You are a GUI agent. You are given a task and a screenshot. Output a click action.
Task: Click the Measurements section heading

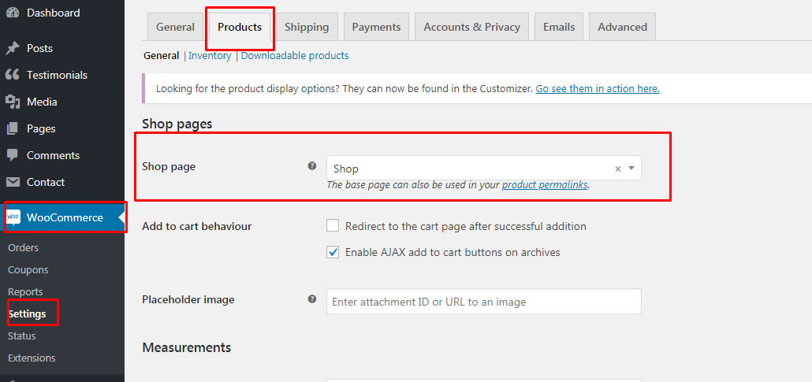pos(186,347)
